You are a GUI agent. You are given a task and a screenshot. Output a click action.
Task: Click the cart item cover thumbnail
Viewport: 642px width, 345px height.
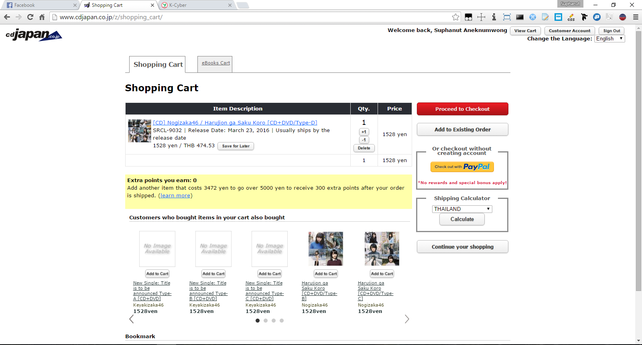tap(140, 131)
